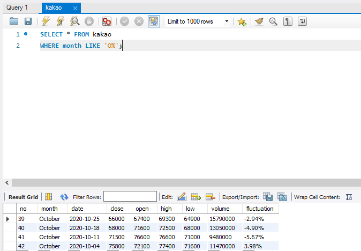Screen dimensions: 361x251
Task: Select row 39 marker arrow
Action: (7, 219)
